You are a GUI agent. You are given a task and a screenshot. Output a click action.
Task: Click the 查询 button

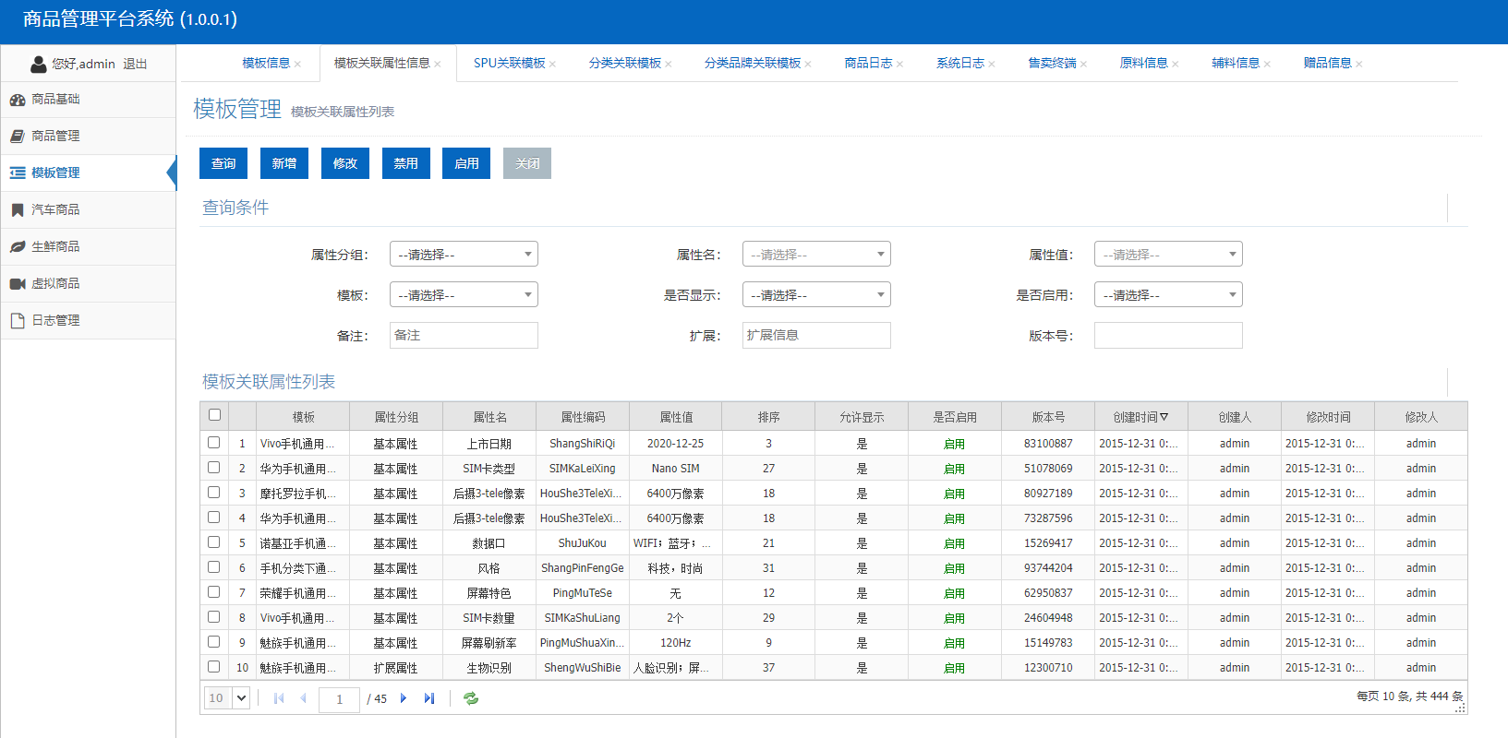click(x=223, y=163)
